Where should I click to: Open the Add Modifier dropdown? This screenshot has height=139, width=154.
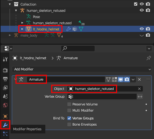(x=82, y=69)
